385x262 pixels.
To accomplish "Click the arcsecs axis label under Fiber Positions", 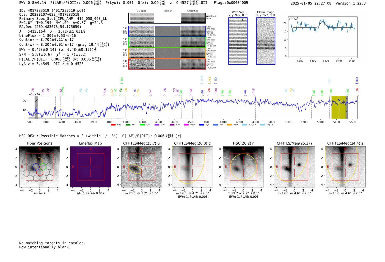I will (x=40, y=193).
